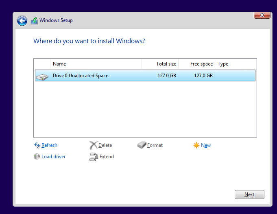Click the Windows Setup title icon
The height and width of the screenshot is (214, 277).
[34, 21]
